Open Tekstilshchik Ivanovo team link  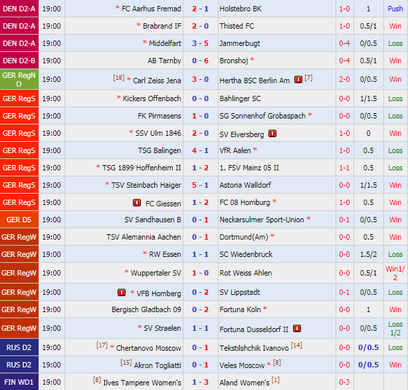pos(254,348)
